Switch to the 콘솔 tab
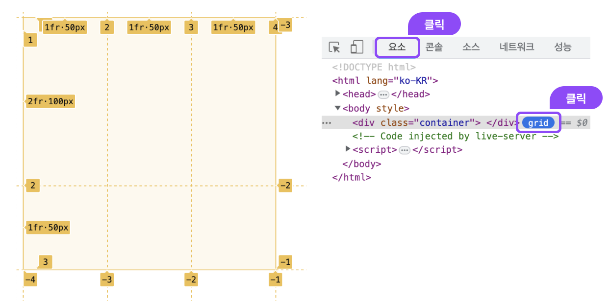The width and height of the screenshot is (609, 305). pyautogui.click(x=433, y=47)
